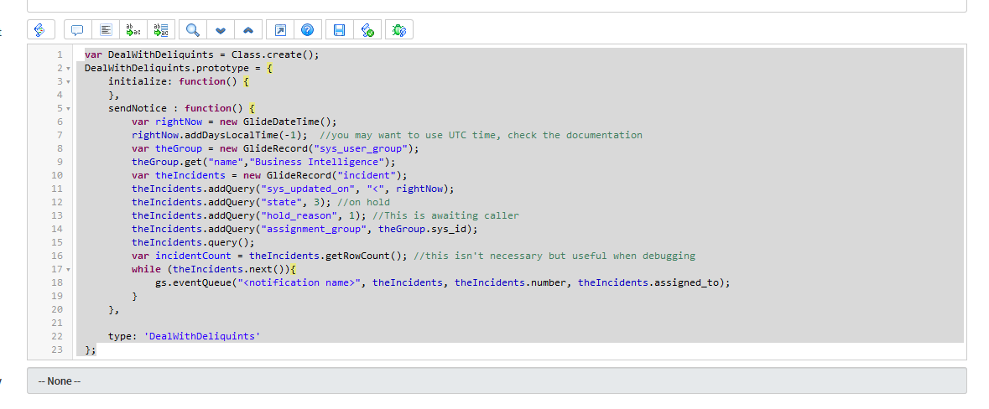Screen dimensions: 989x409
Task: Open search with the magnifier icon
Action: click(x=193, y=29)
